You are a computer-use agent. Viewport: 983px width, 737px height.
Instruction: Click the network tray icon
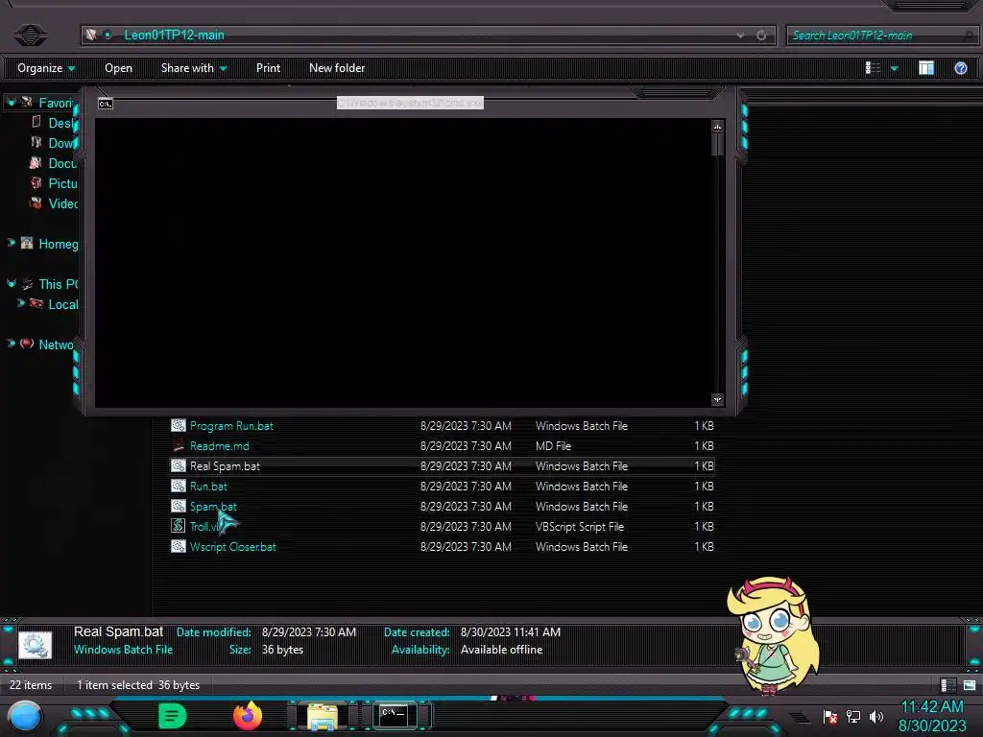point(853,716)
